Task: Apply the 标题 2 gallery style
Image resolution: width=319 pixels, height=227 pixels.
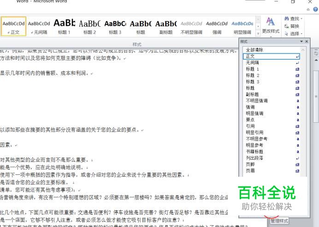Action: click(89, 27)
